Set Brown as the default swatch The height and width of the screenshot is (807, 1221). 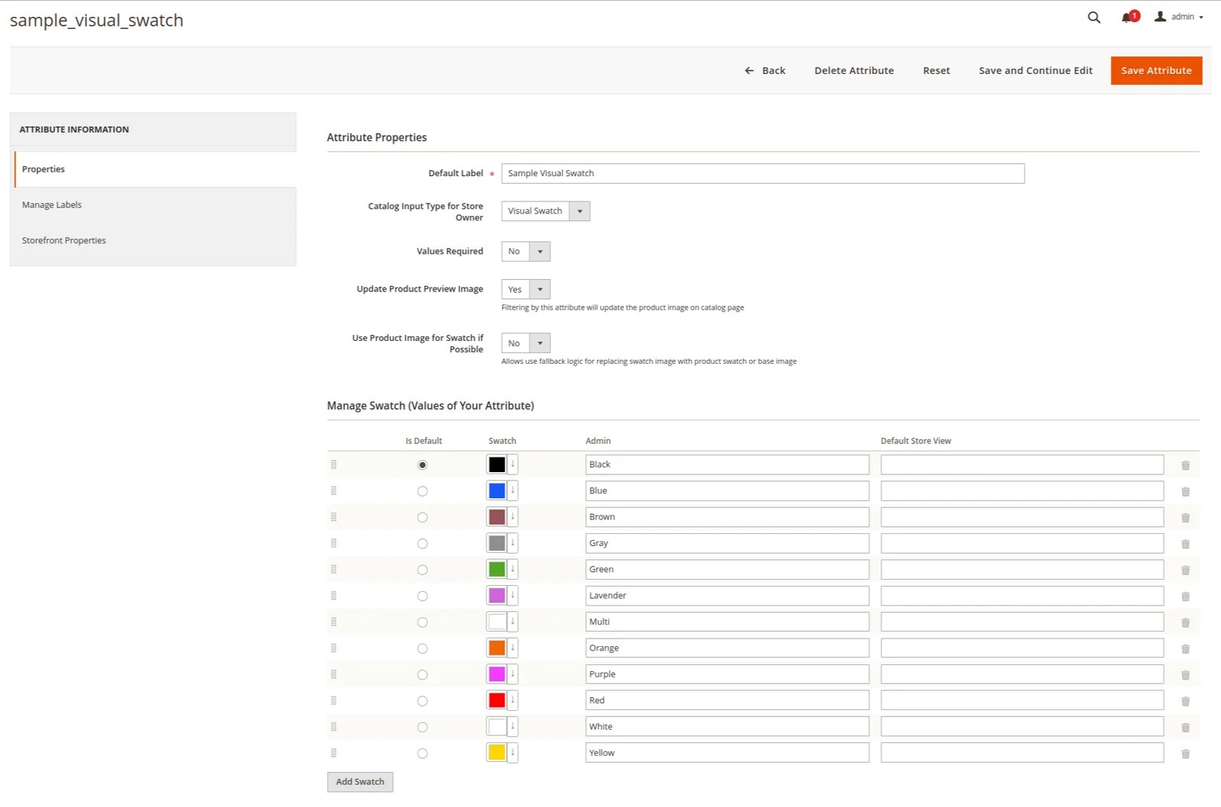tap(422, 518)
